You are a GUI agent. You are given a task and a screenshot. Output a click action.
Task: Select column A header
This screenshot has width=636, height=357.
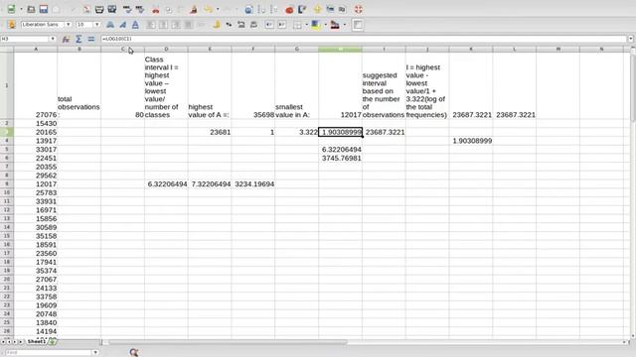[36, 49]
